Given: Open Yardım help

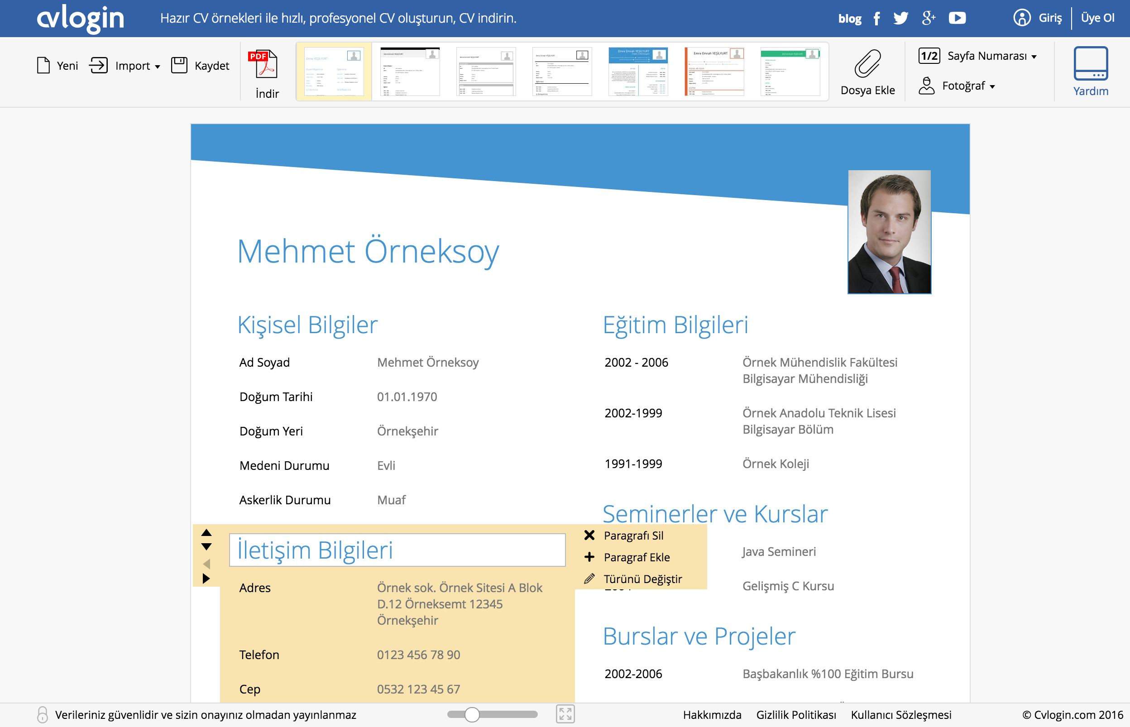Looking at the screenshot, I should (x=1090, y=72).
